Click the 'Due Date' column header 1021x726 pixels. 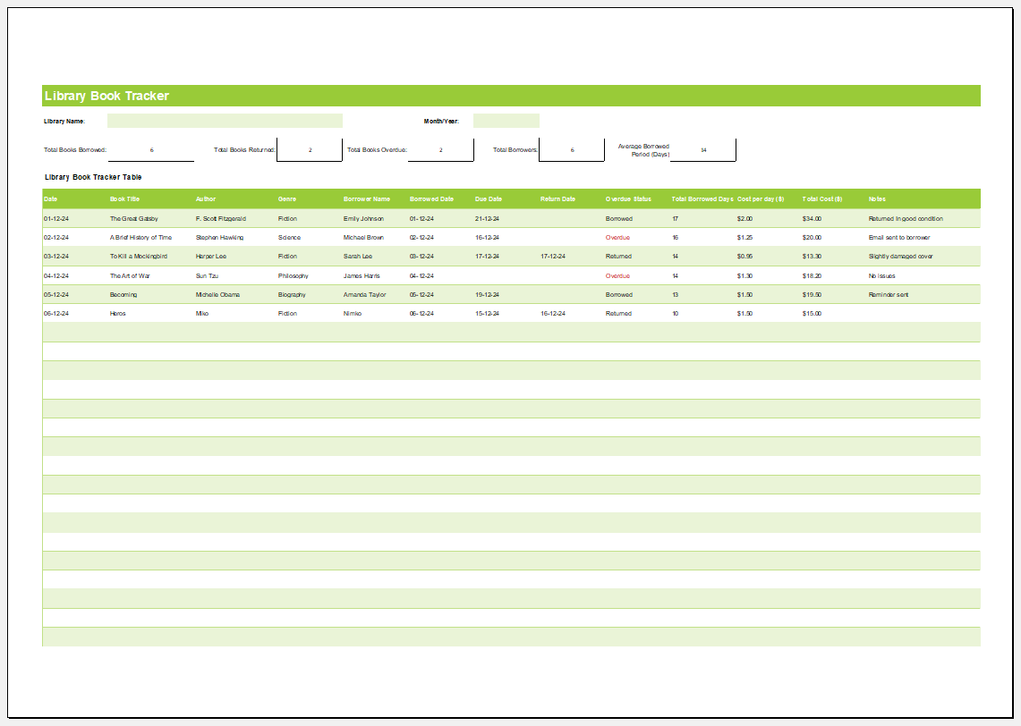pos(489,199)
